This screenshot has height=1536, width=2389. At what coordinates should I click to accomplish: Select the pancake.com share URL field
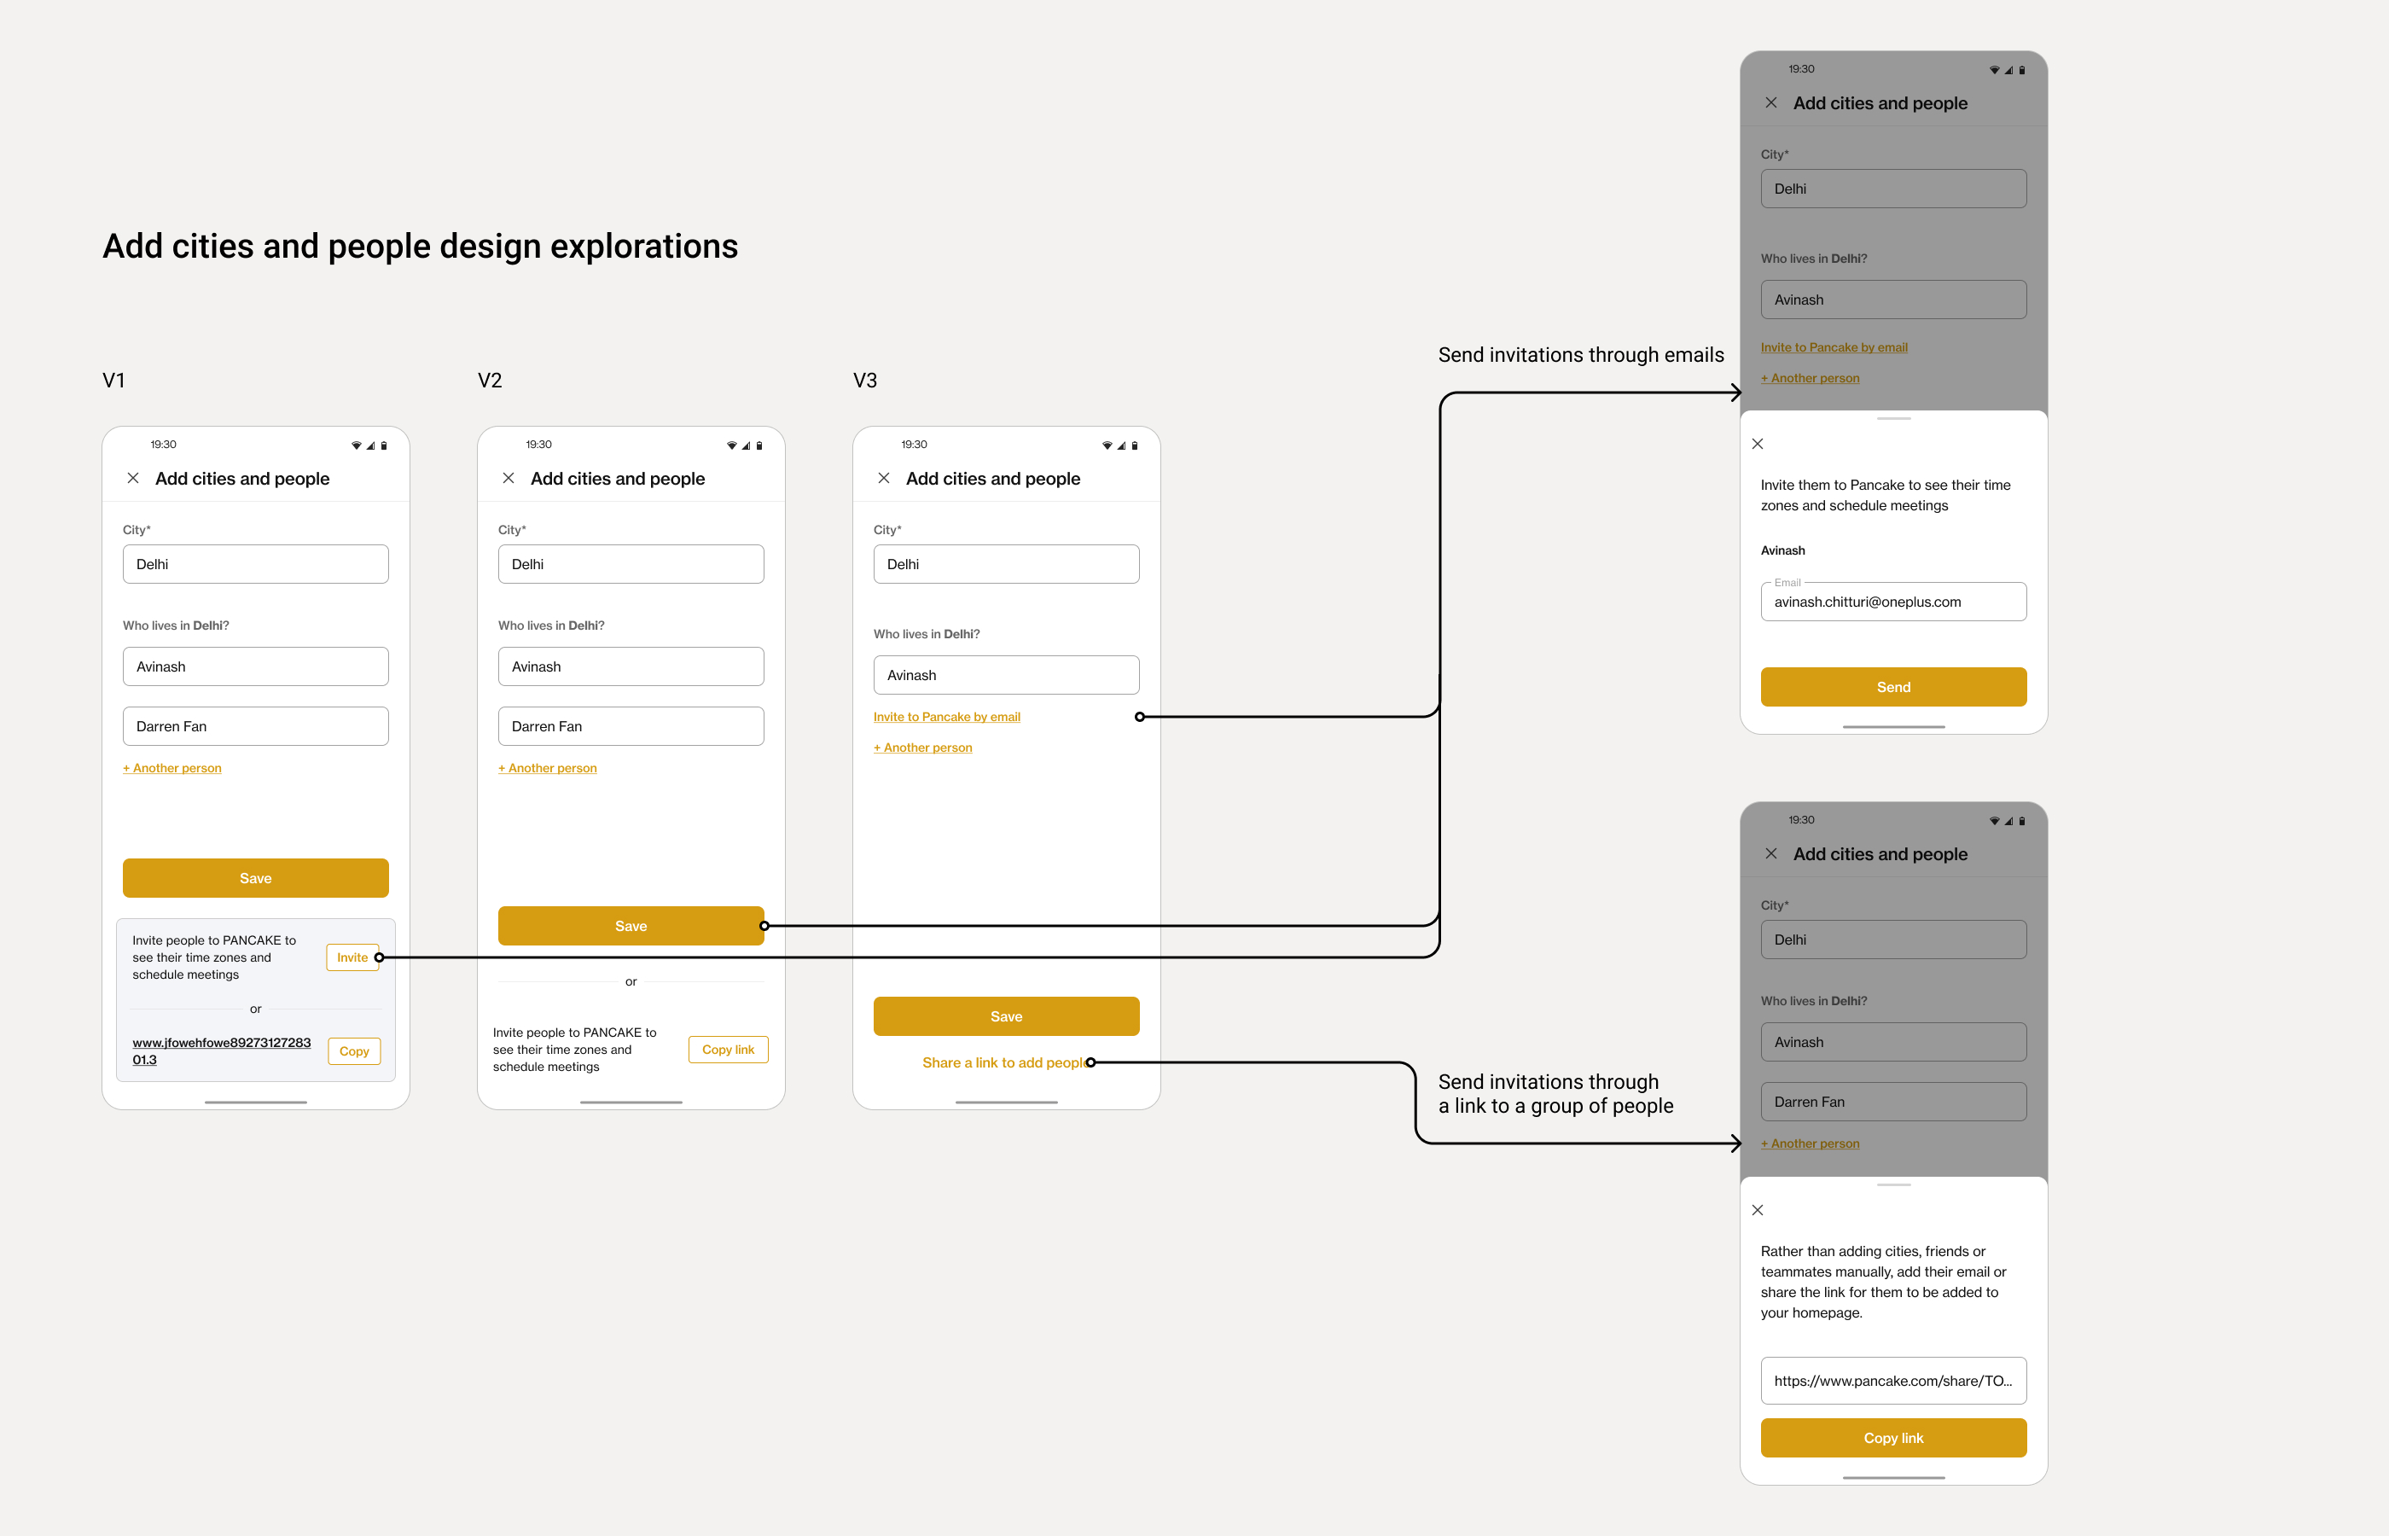1892,1381
